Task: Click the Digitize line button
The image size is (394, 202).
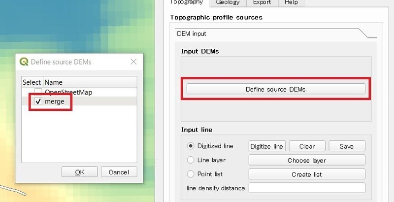Action: pos(267,146)
